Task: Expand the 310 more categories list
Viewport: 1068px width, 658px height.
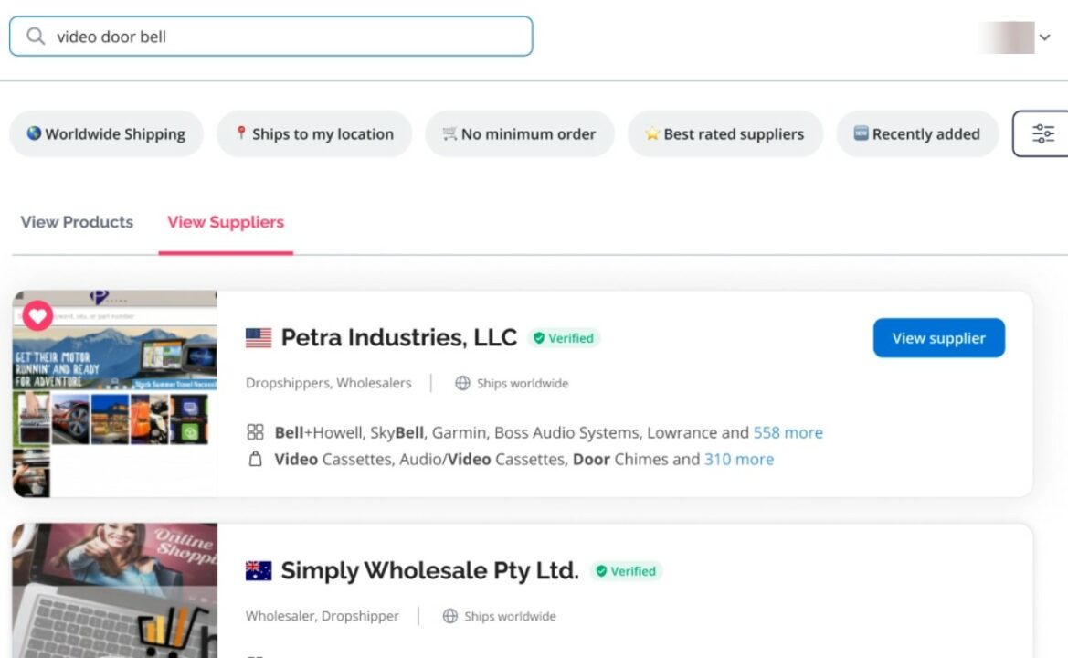Action: coord(738,459)
